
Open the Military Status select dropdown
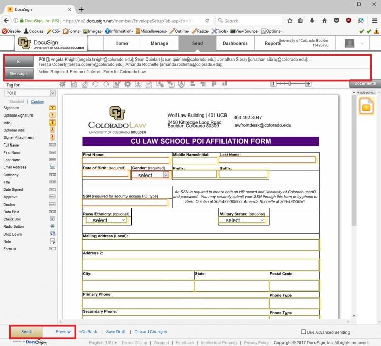tap(242, 220)
